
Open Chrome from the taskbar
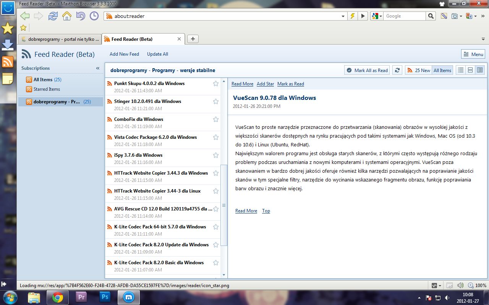pos(58,297)
